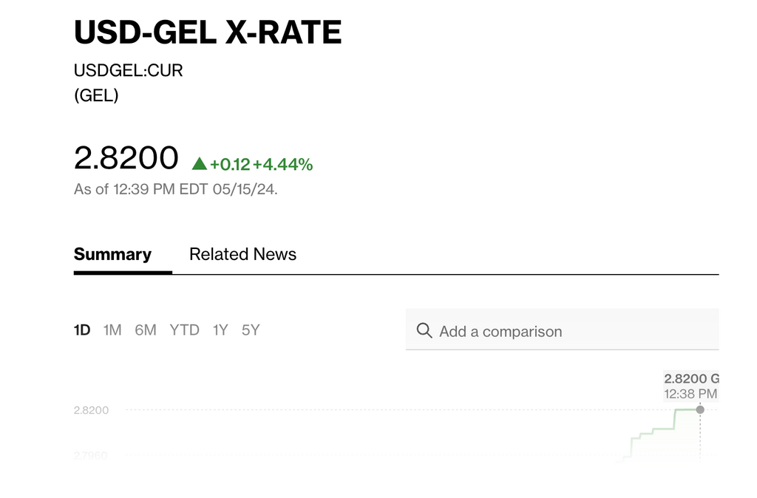Select the 1D time range
Viewport: 757px width, 498px height.
pos(82,330)
